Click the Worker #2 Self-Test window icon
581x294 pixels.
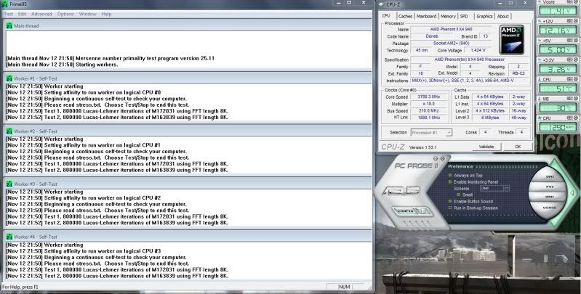point(9,131)
